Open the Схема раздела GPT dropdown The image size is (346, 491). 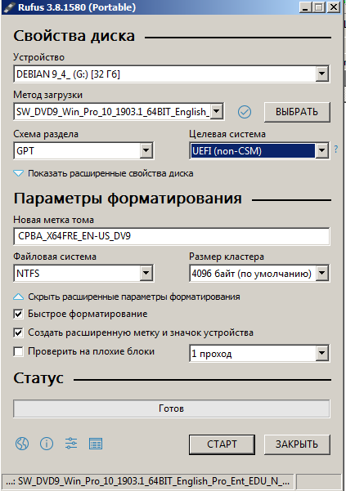(83, 151)
